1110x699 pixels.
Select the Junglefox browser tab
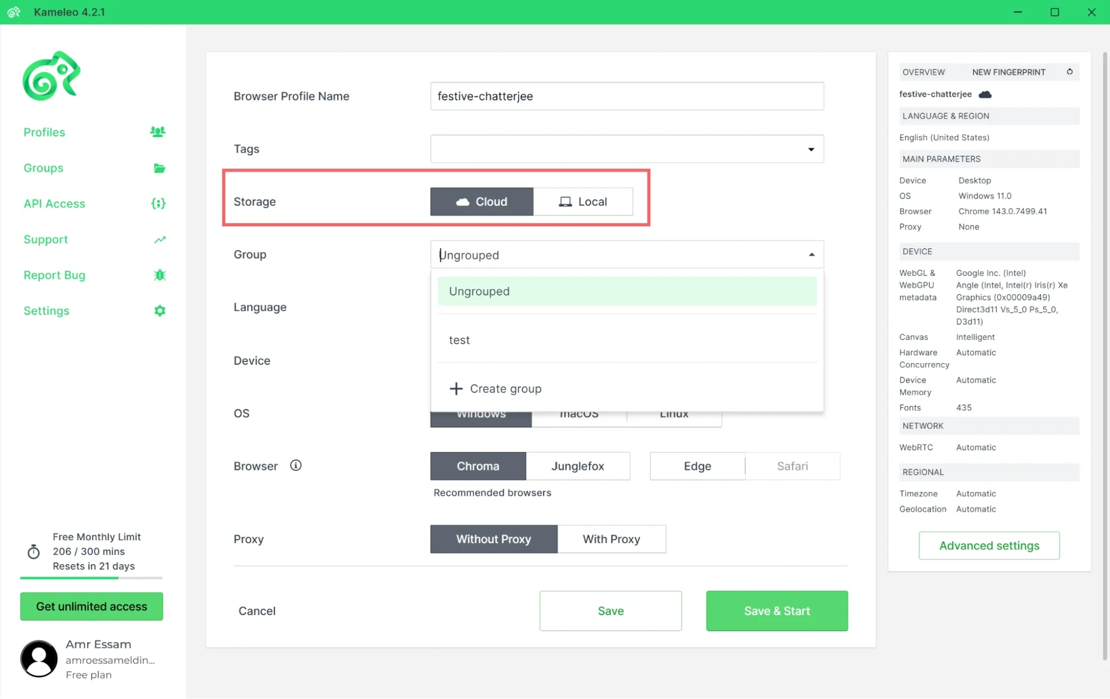tap(578, 466)
